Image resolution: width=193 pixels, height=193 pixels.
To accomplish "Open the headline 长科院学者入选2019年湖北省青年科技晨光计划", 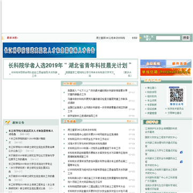I will point(70,65).
